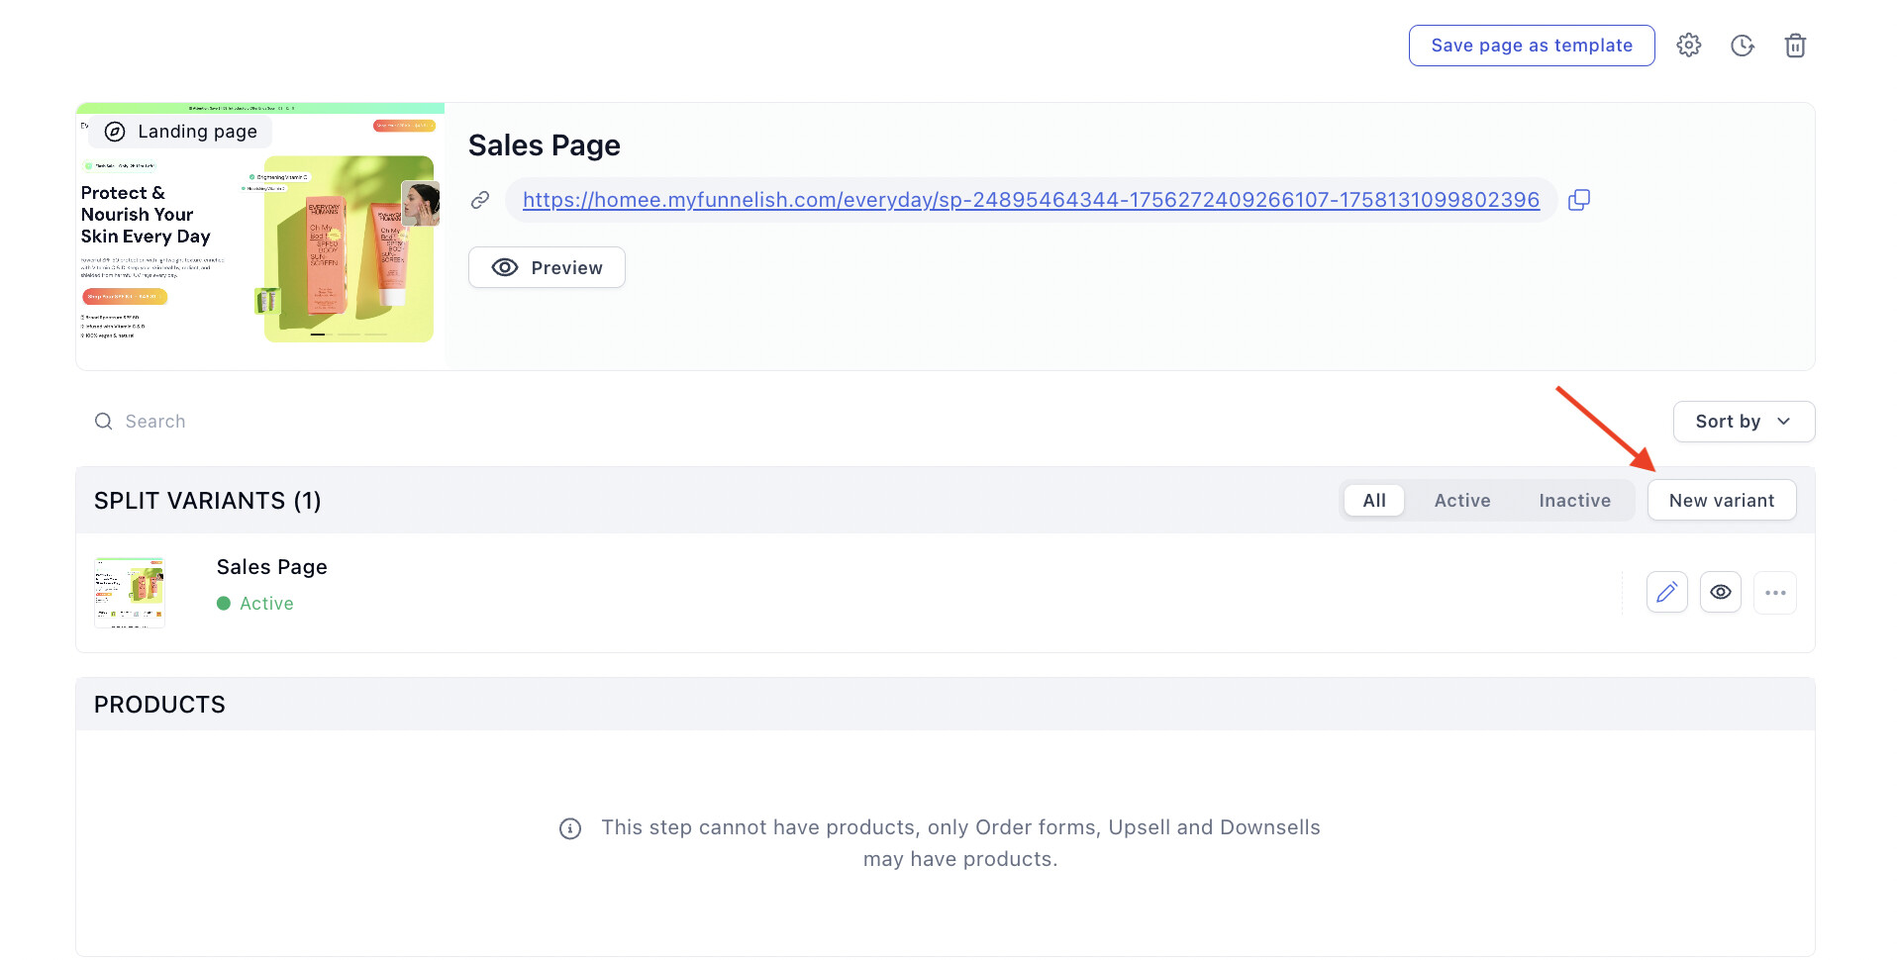The height and width of the screenshot is (960, 1897).
Task: Open the page history clock icon
Action: (1742, 46)
